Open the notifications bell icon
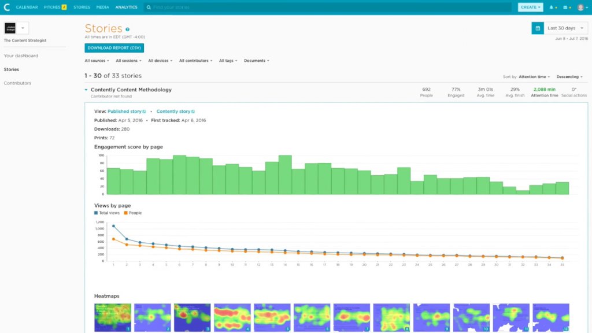The image size is (592, 333). [x=551, y=7]
